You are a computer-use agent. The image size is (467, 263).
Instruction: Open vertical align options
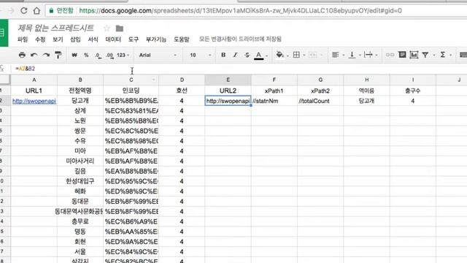[352, 55]
